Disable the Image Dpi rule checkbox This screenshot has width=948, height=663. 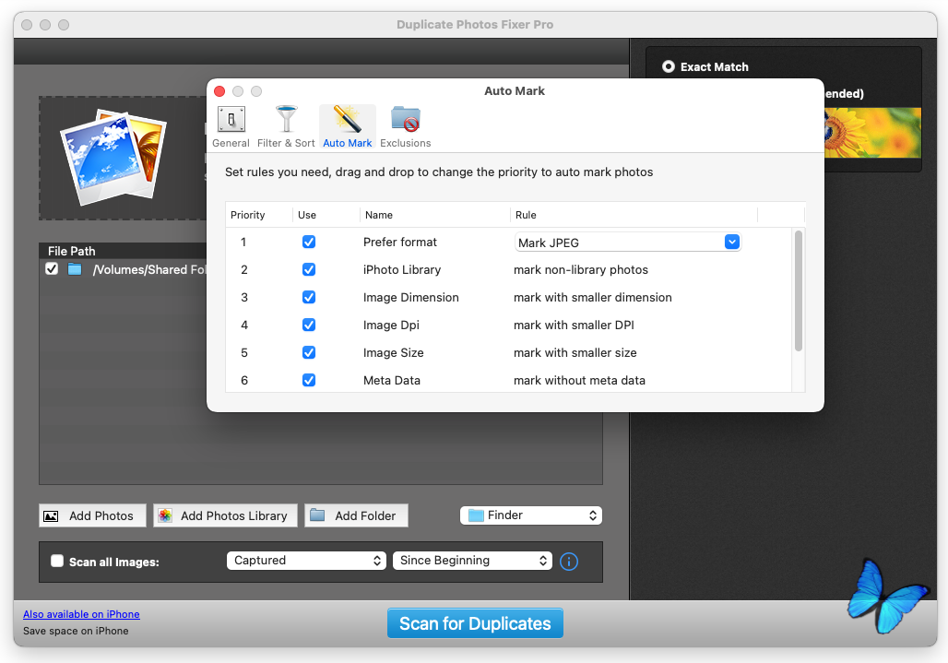309,325
